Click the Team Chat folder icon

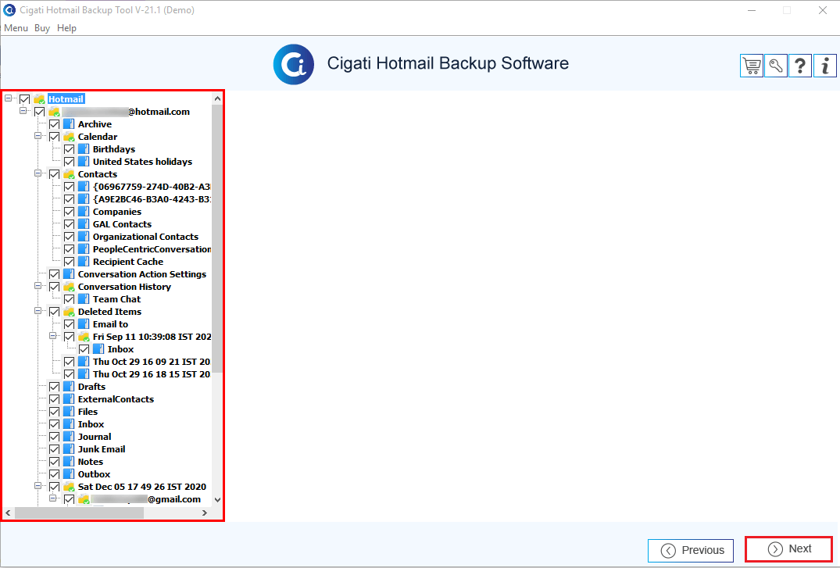coord(84,299)
